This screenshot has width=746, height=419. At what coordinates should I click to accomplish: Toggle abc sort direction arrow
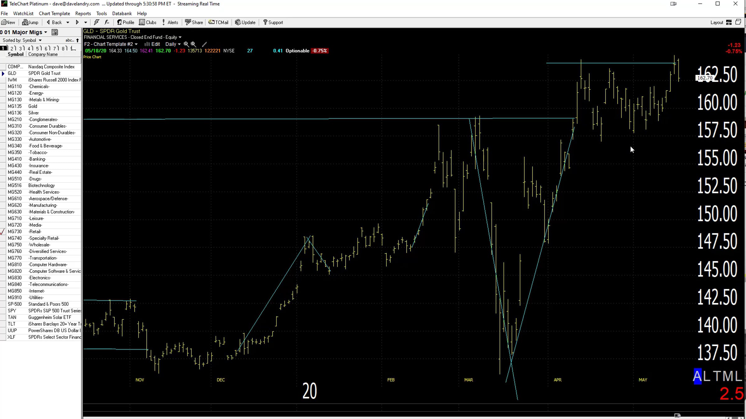coord(77,40)
